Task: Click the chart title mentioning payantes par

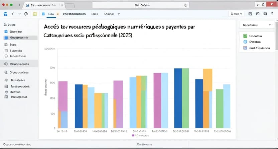Action: (119, 27)
